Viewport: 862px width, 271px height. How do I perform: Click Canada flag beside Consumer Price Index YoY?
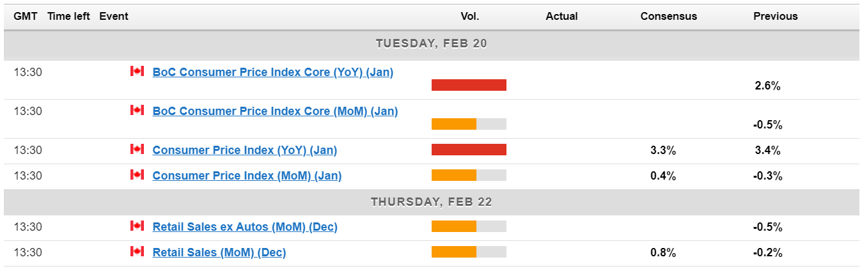click(x=137, y=150)
